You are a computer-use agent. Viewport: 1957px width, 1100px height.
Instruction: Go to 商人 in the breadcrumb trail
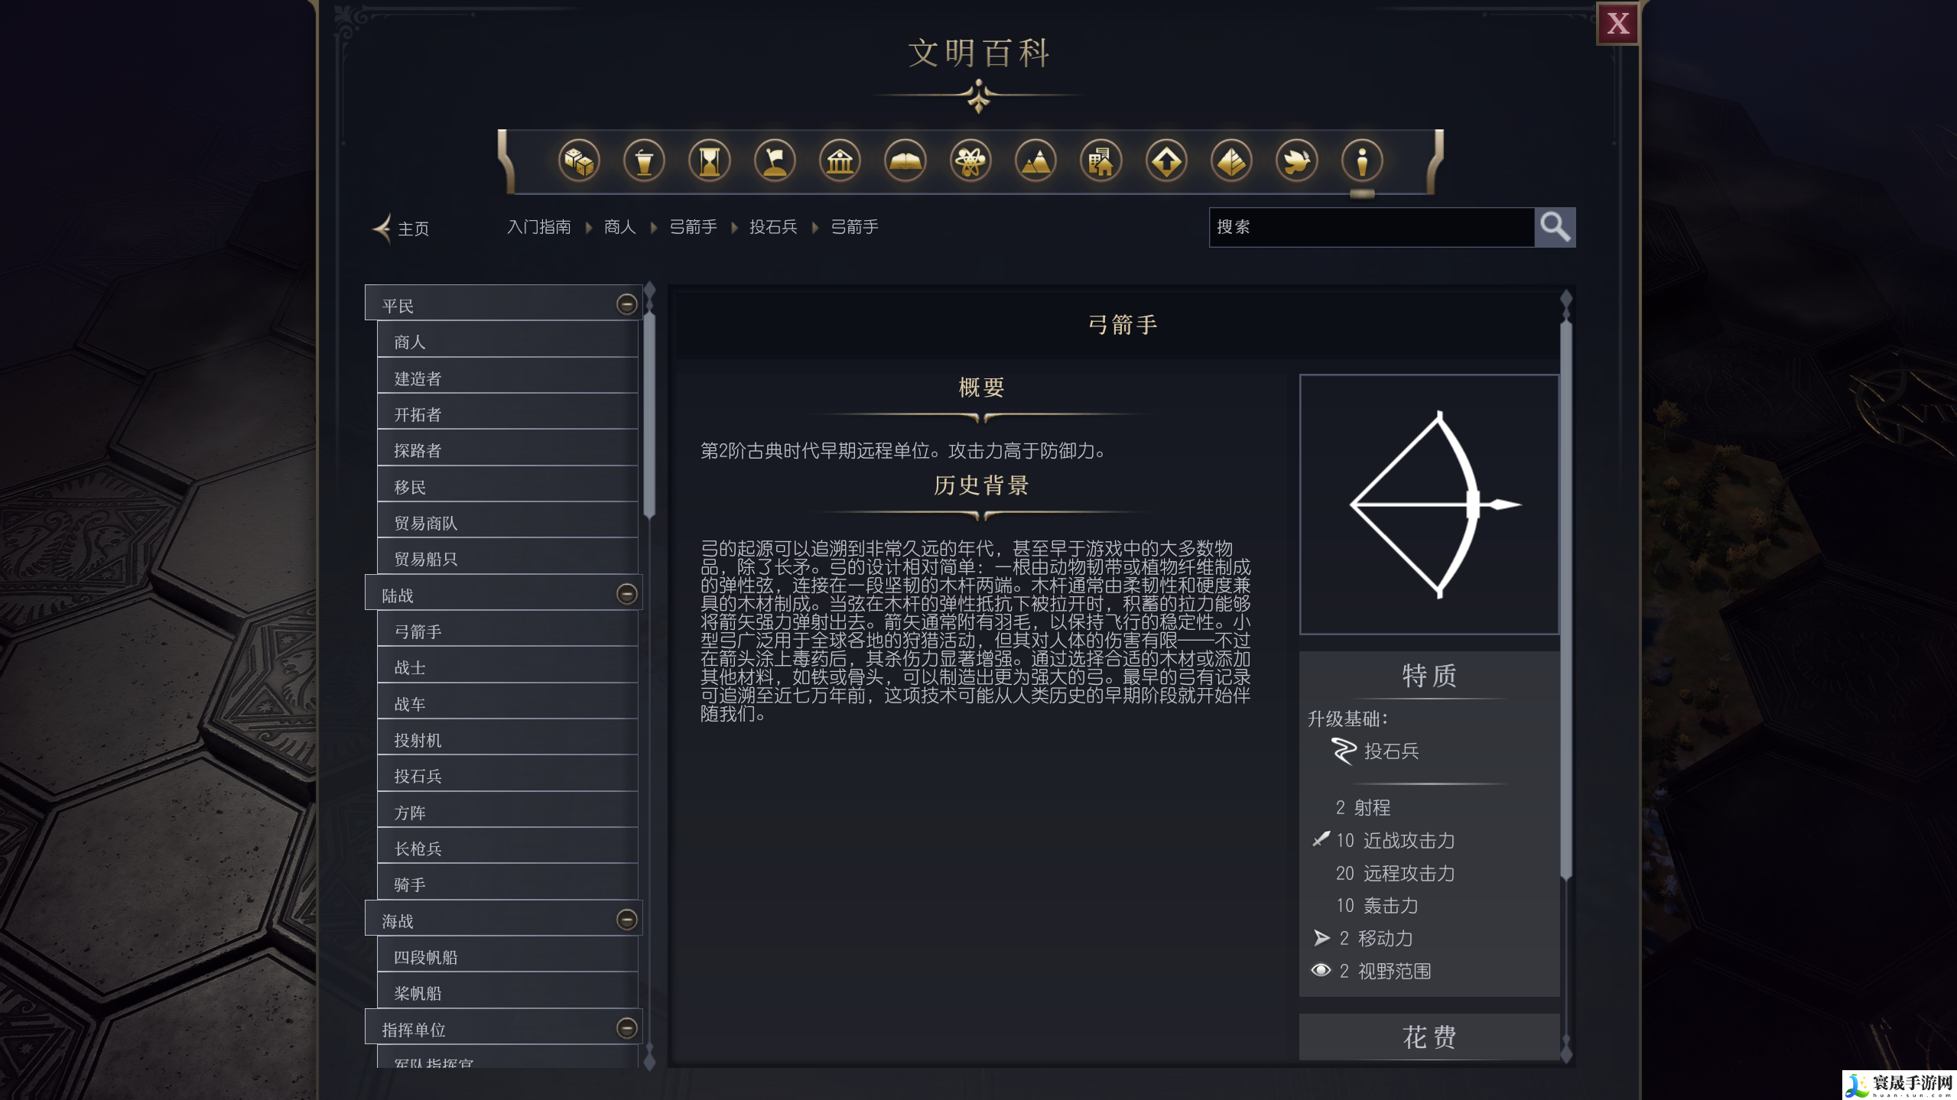[619, 227]
